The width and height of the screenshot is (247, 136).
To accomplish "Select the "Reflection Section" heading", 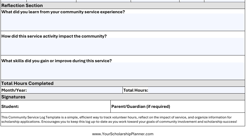I will [x=22, y=5].
